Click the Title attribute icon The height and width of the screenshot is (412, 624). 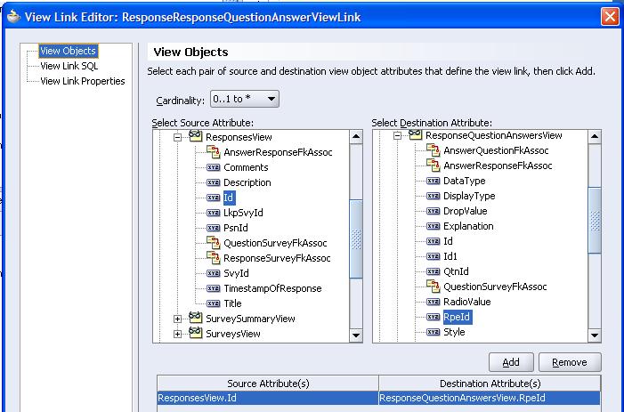[x=214, y=303]
